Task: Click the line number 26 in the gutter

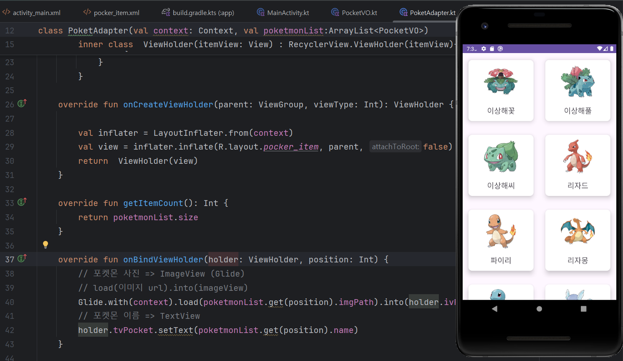Action: tap(10, 104)
